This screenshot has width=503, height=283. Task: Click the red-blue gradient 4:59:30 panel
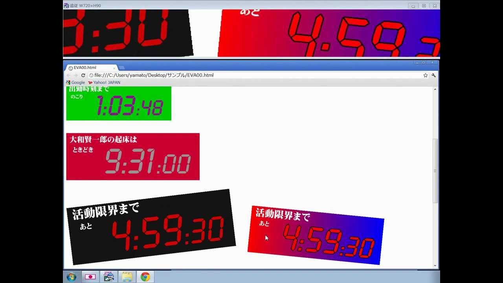pos(316,235)
